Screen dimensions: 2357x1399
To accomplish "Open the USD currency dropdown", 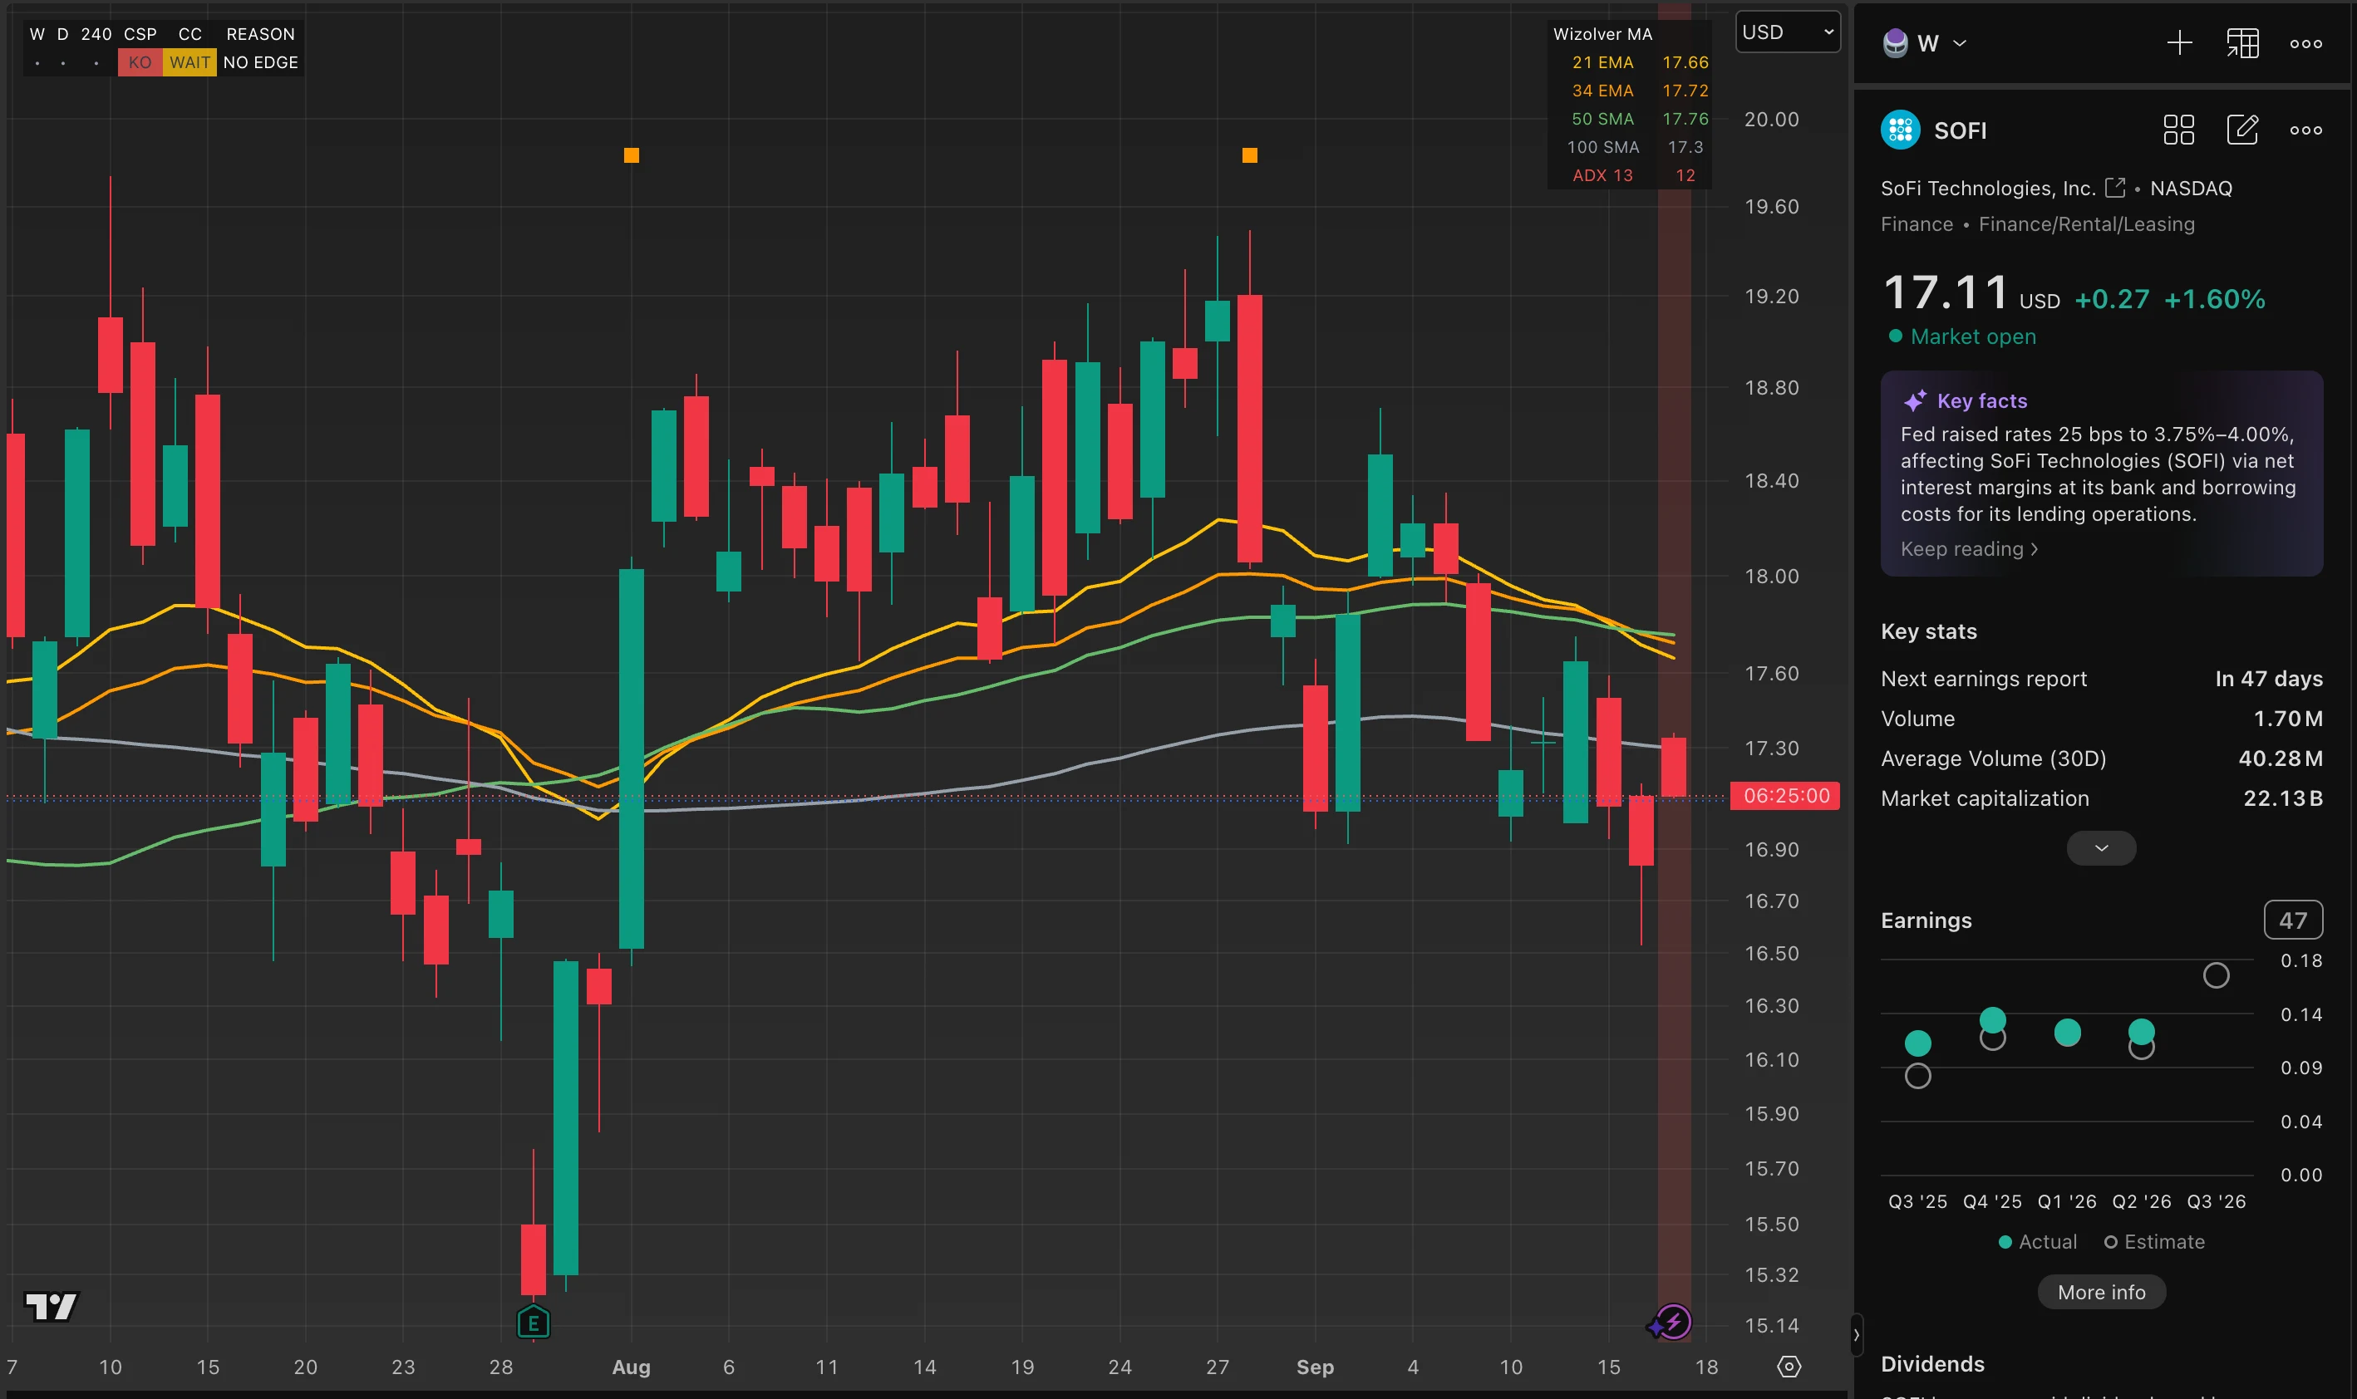I will (1788, 32).
